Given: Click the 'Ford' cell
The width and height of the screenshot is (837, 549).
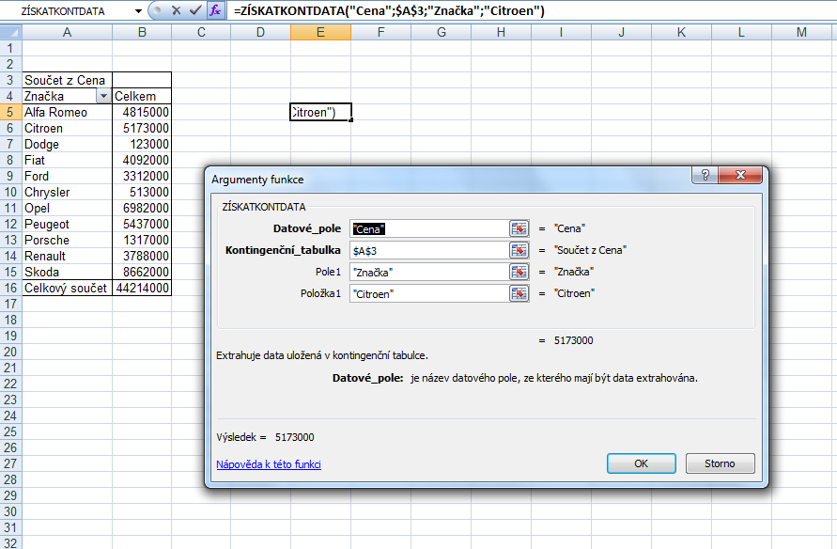Looking at the screenshot, I should tap(68, 176).
